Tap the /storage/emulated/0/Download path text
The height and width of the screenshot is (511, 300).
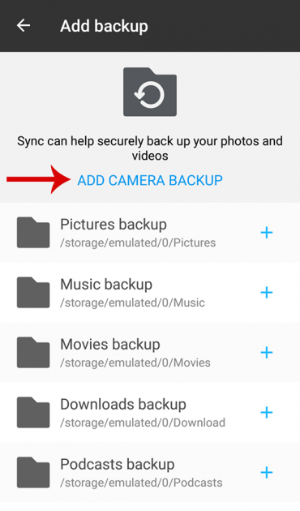(x=143, y=423)
